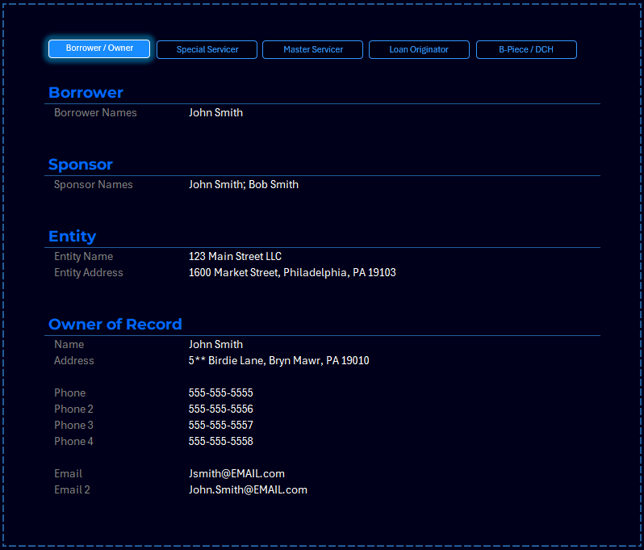
Task: Select the Owner of Record name John Smith
Action: pyautogui.click(x=215, y=345)
